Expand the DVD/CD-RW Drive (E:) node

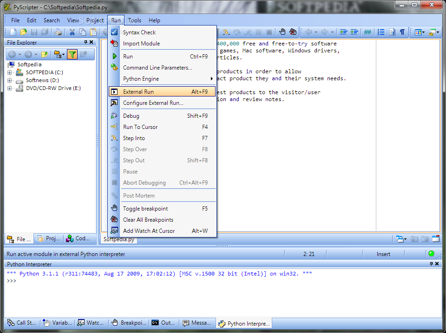10,88
